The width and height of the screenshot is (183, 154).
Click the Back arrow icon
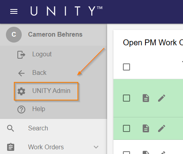click(x=21, y=73)
